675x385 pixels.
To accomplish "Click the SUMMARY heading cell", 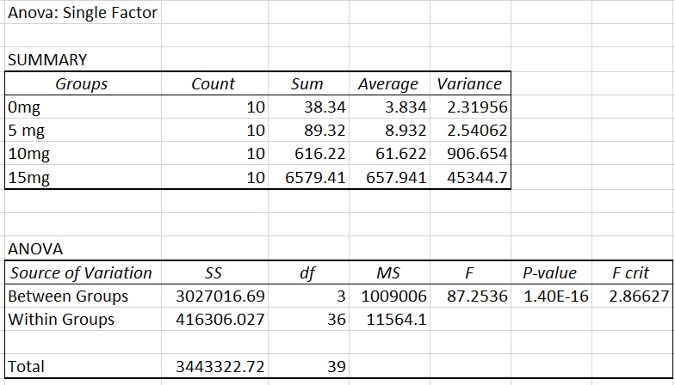I will [x=47, y=60].
